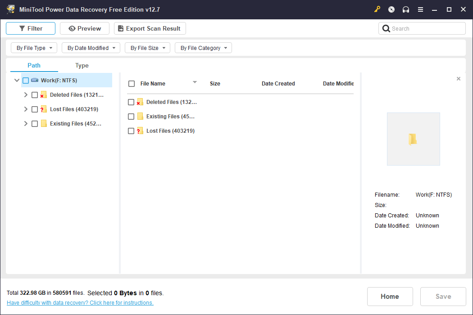
Task: Check Existing Files box in tree
Action: 35,124
